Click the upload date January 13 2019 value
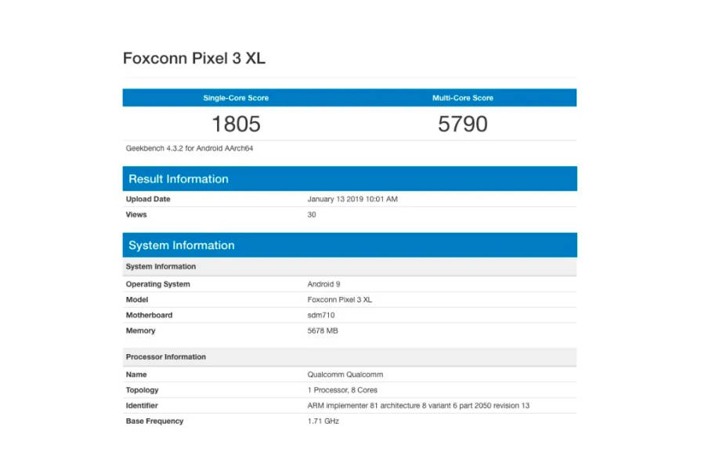 pos(352,199)
